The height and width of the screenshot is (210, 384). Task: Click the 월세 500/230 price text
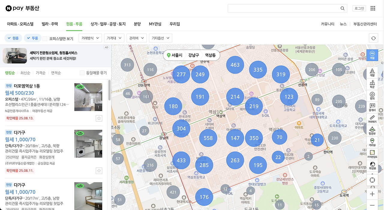19,93
